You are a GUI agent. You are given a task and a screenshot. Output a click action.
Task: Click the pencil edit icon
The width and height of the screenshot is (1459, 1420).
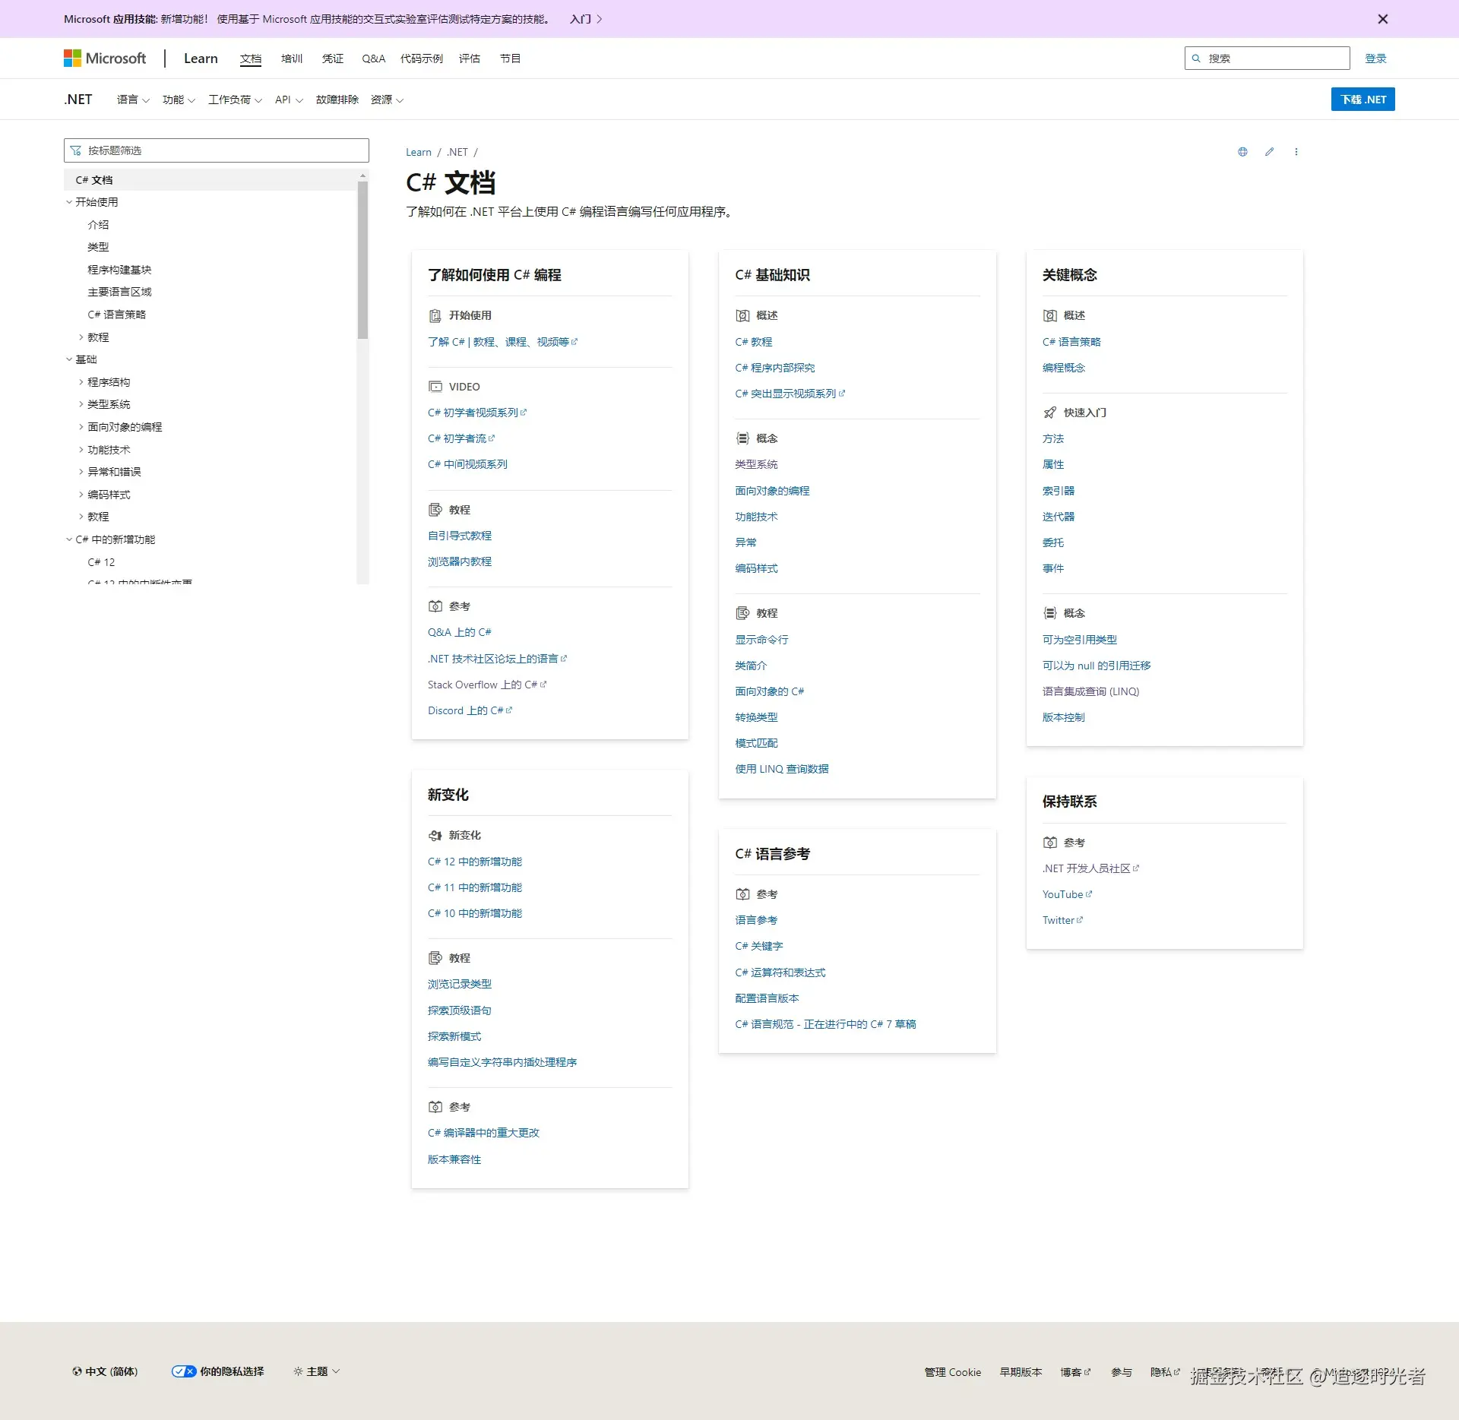coord(1269,152)
